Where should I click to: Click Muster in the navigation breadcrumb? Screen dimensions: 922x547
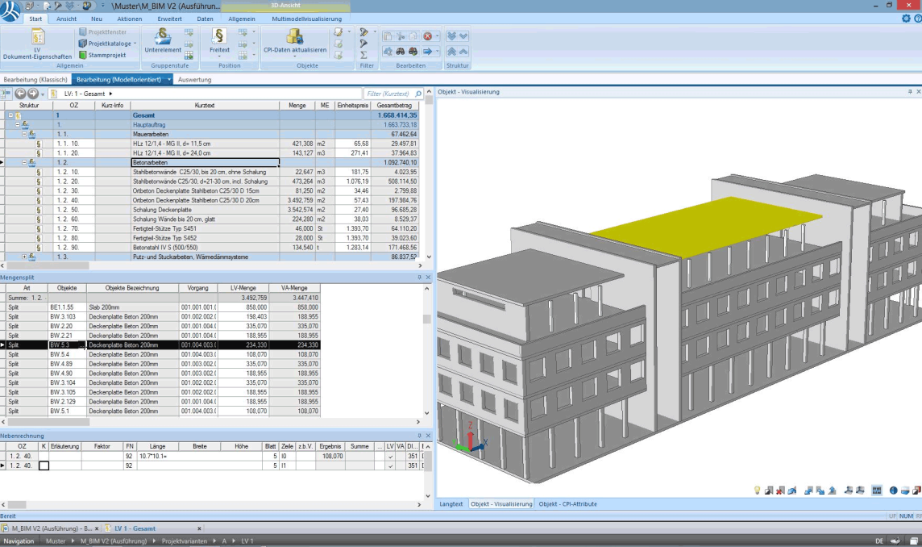point(56,541)
